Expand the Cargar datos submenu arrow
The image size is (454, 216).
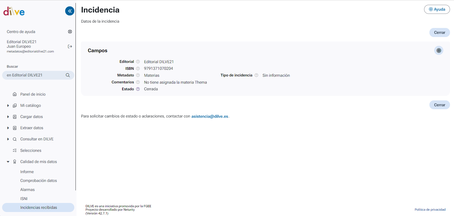click(x=8, y=117)
